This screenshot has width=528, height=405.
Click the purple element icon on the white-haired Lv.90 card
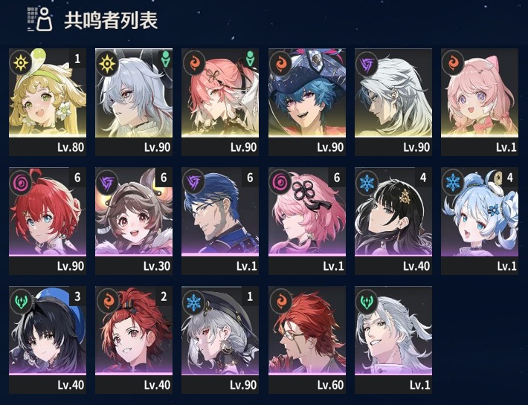(367, 63)
